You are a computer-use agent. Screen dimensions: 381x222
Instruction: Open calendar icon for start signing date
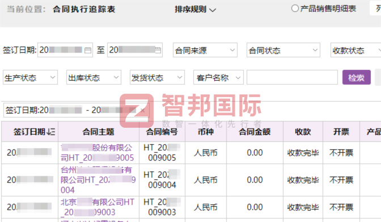pos(88,50)
